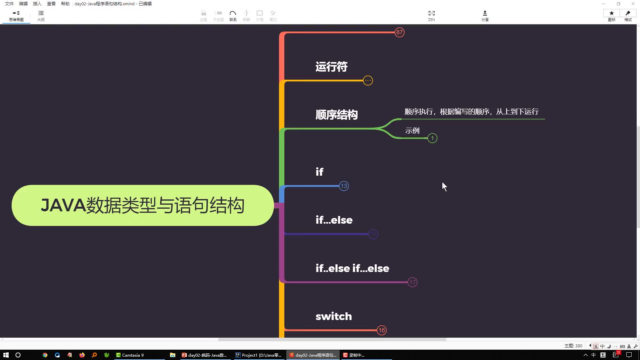Screen dimensions: 640x360
Task: Select the 顺序结构 topic
Action: tap(337, 115)
